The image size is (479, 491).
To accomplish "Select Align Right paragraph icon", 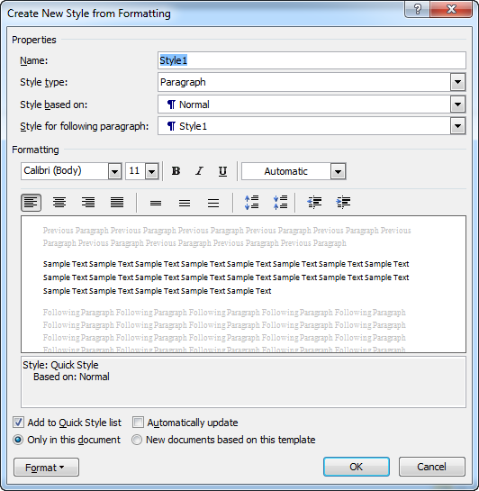I will [x=88, y=203].
